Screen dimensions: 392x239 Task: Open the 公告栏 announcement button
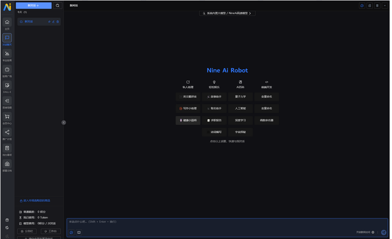27,231
